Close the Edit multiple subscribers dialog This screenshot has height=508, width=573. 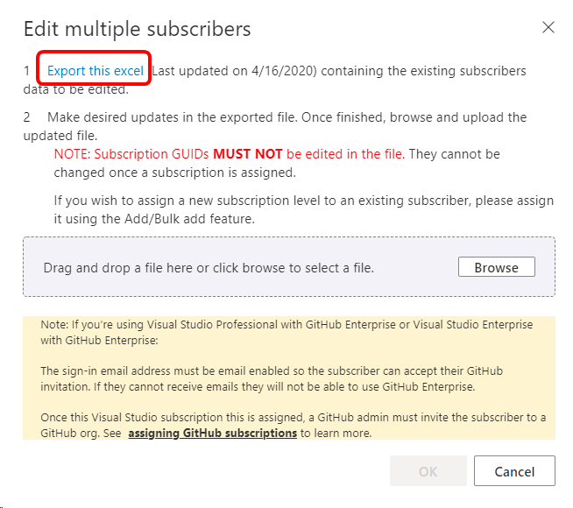tap(548, 27)
